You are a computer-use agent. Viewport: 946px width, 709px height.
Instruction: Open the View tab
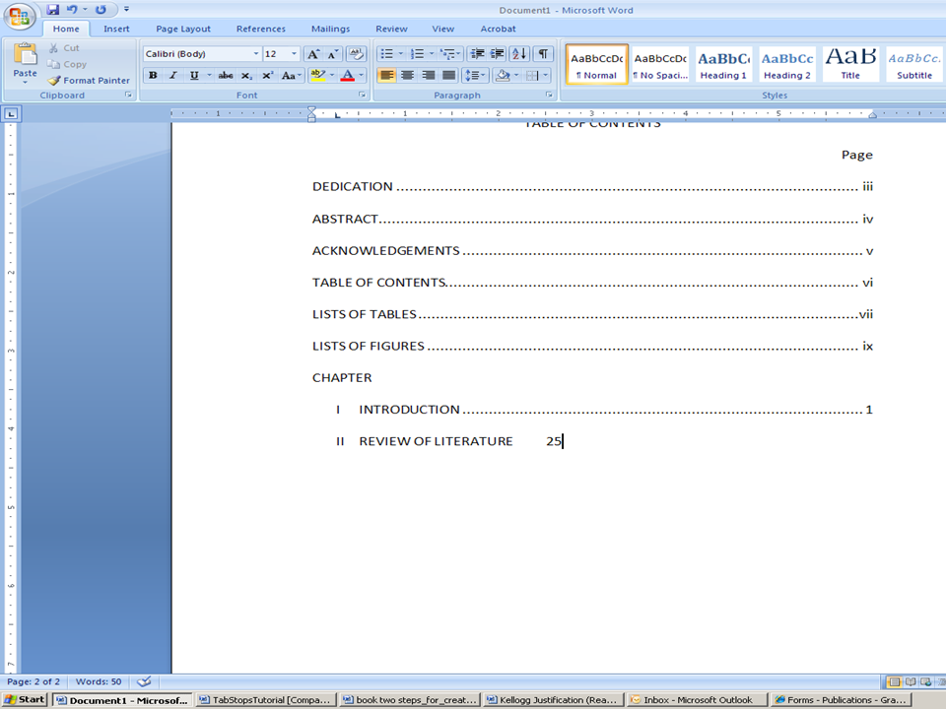(x=442, y=29)
